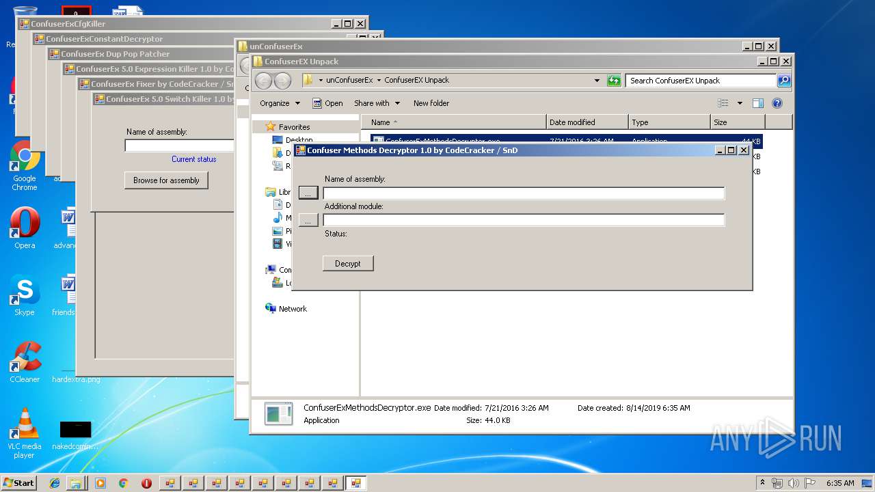Focus Search ConfuserEX Unpack box
Viewport: 875px width, 492px height.
pyautogui.click(x=701, y=81)
